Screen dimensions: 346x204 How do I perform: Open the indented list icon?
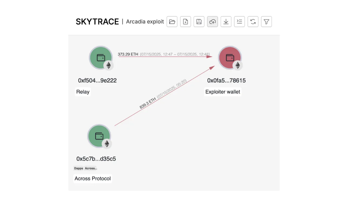click(x=239, y=22)
